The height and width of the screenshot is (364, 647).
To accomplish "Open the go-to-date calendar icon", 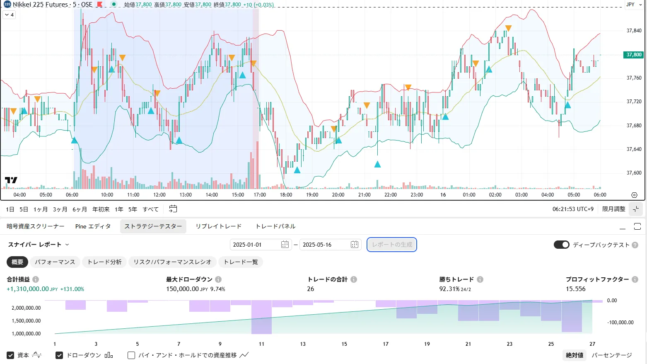I will [x=173, y=209].
